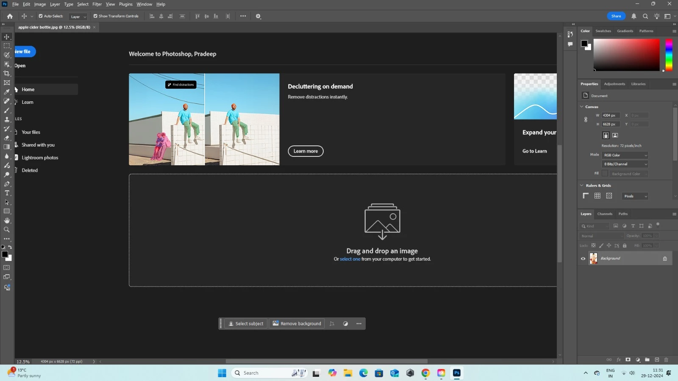The image size is (678, 381).
Task: Open the Layers Kind filter dropdown
Action: pyautogui.click(x=595, y=226)
